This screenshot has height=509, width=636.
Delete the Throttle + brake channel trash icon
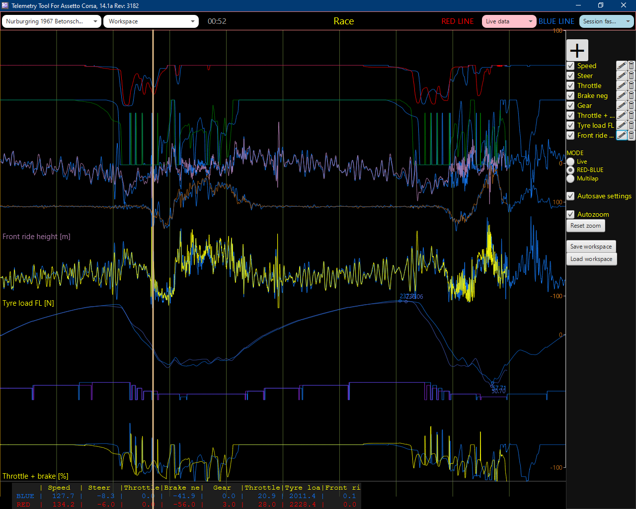pos(631,115)
